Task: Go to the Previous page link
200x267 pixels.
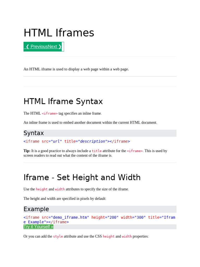Action: click(39, 47)
